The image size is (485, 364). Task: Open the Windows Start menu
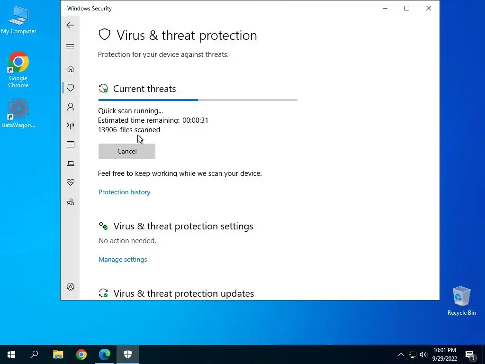coord(11,355)
